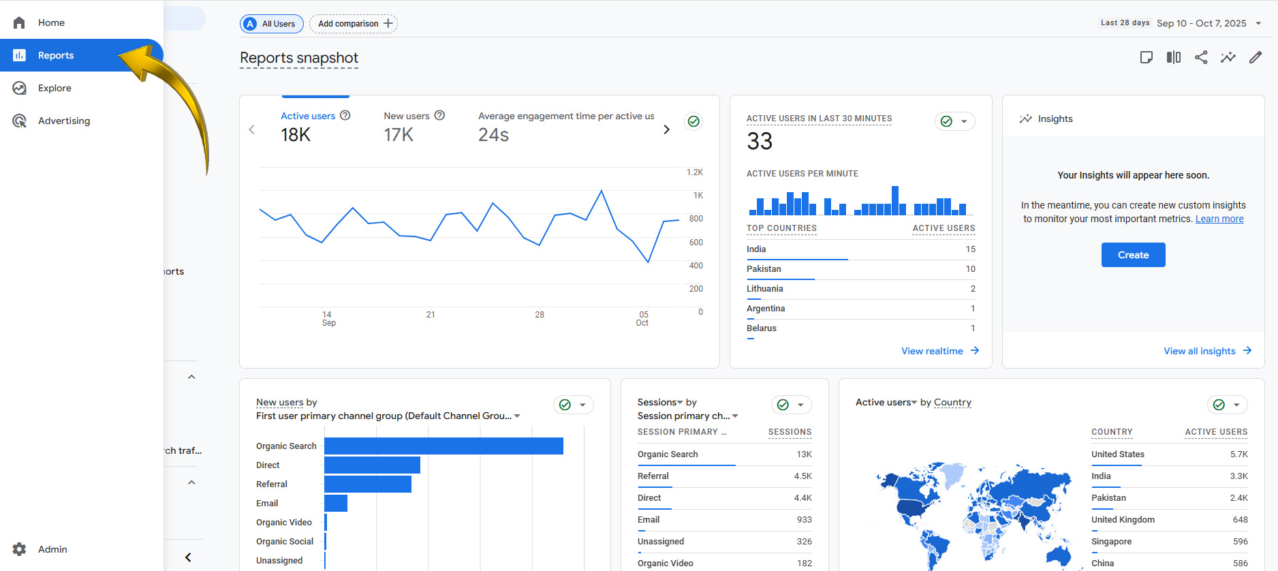
Task: Select the Active users metric tab
Action: (308, 117)
